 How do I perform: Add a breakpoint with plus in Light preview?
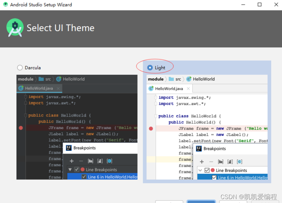202,162
